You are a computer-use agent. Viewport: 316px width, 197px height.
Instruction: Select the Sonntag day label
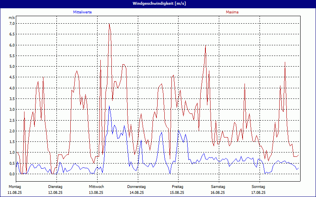[x=258, y=186]
